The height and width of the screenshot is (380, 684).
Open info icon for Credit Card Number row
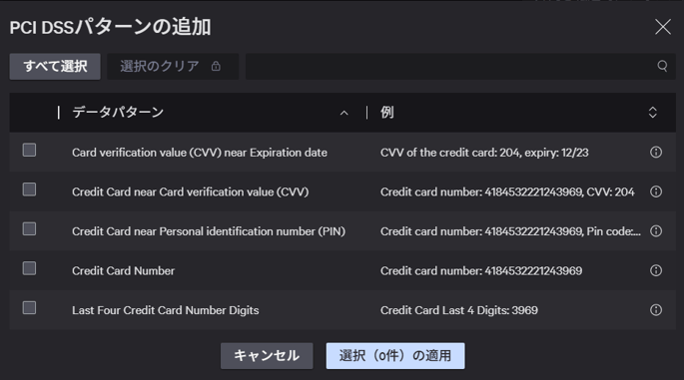[656, 270]
